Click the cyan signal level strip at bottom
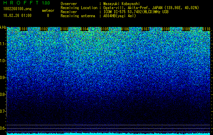 click(x=109, y=134)
